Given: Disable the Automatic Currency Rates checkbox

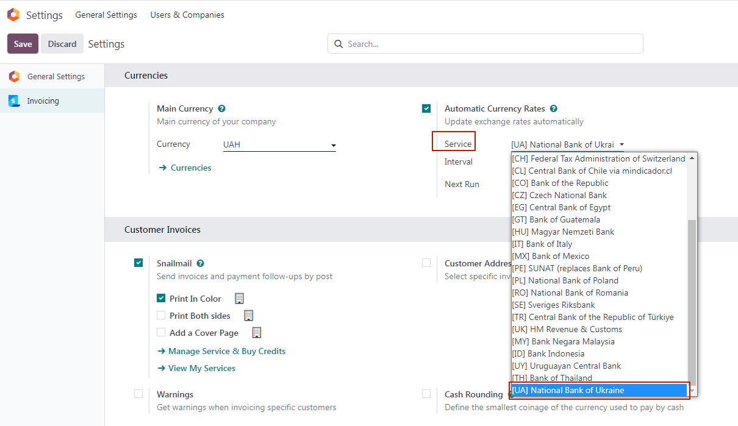Looking at the screenshot, I should 426,109.
